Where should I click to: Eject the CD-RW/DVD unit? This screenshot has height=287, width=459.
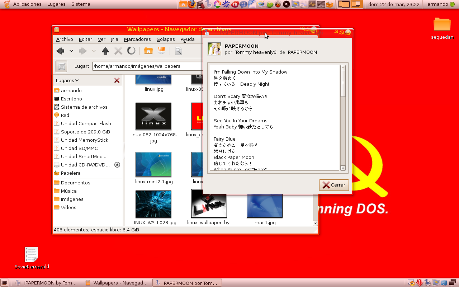tap(117, 165)
